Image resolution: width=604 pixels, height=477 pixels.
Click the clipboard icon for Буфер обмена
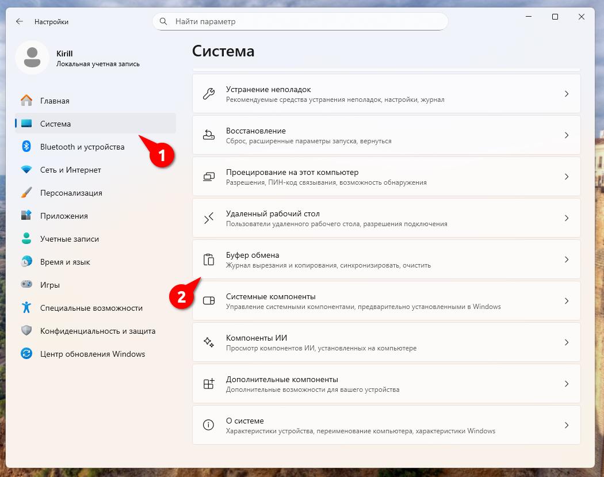click(x=209, y=260)
